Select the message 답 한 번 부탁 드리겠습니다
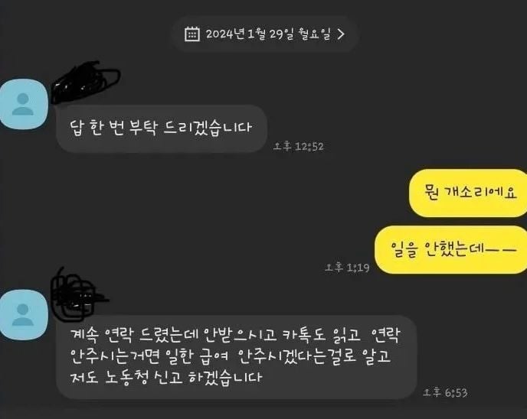 tap(162, 128)
